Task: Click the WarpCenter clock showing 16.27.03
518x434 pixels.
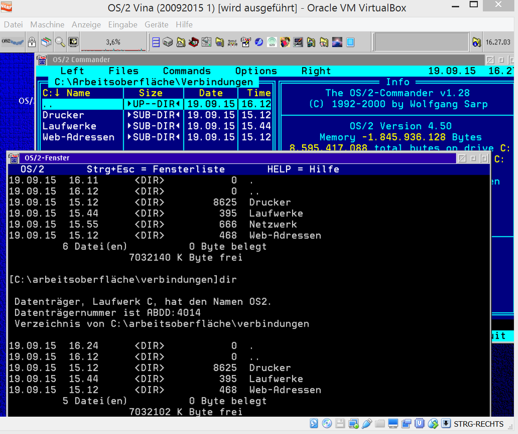Action: coord(498,42)
